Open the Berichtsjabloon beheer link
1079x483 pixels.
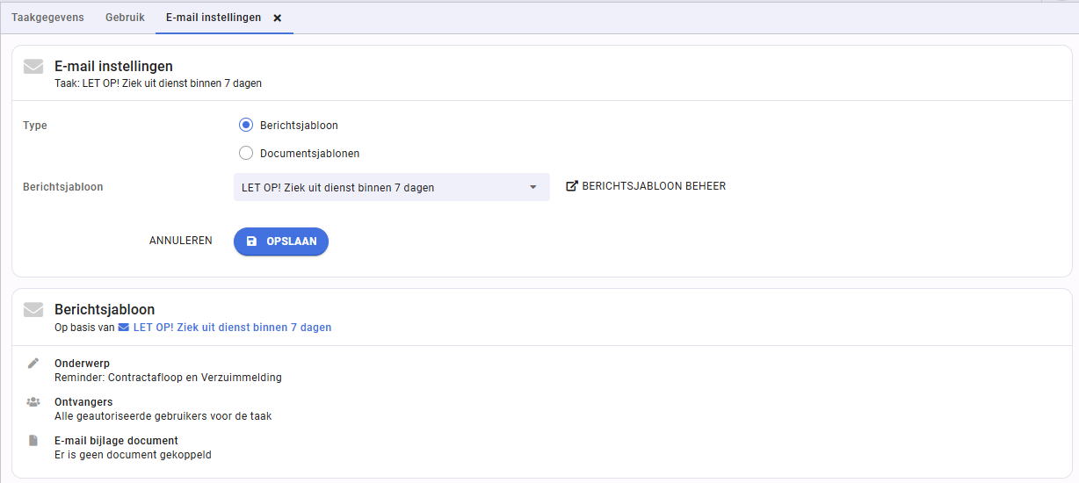click(x=646, y=186)
